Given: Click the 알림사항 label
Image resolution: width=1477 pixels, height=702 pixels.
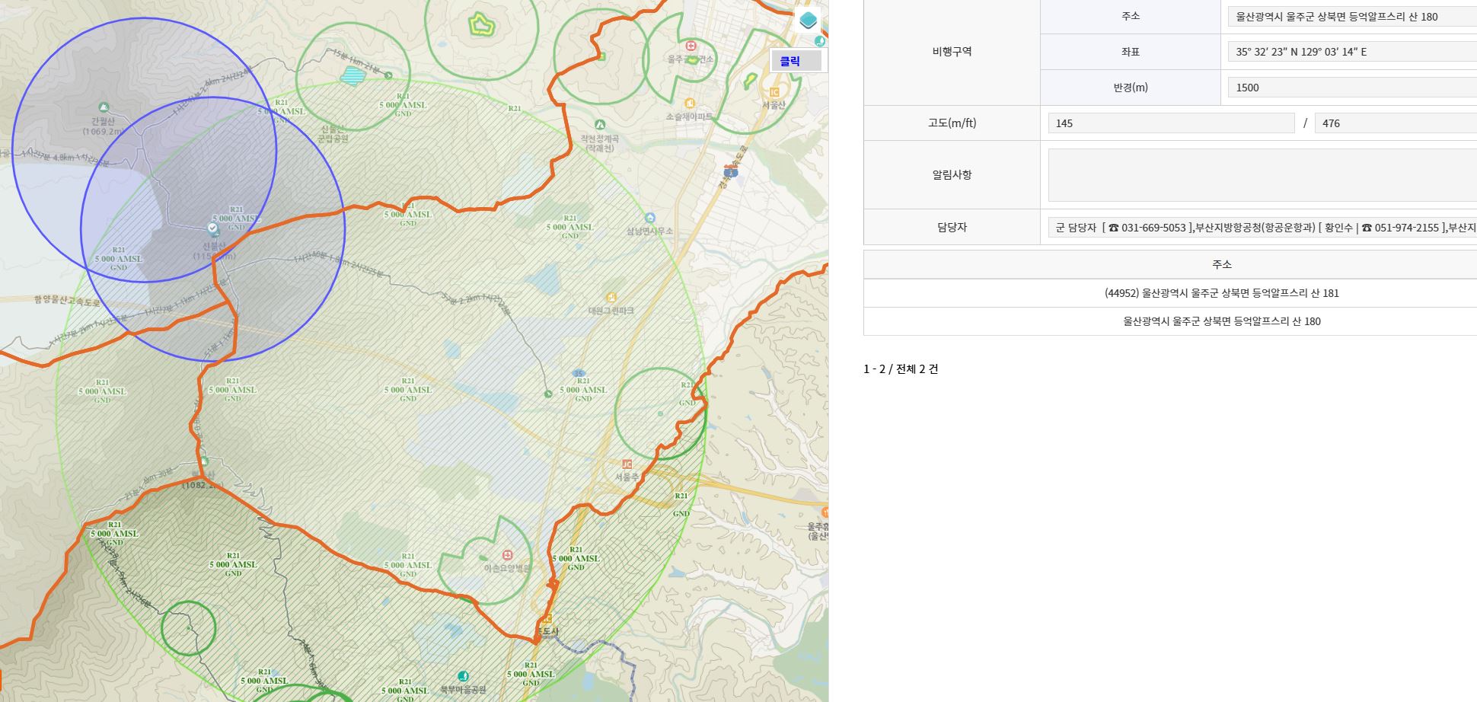Looking at the screenshot, I should [952, 174].
